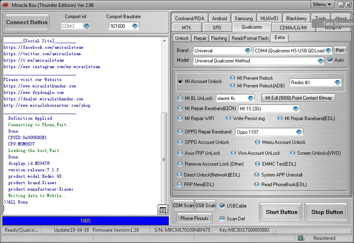The image size is (354, 243).
Task: Open the COM4 Qualcomm HS-USB port dropdown
Action: pyautogui.click(x=328, y=51)
